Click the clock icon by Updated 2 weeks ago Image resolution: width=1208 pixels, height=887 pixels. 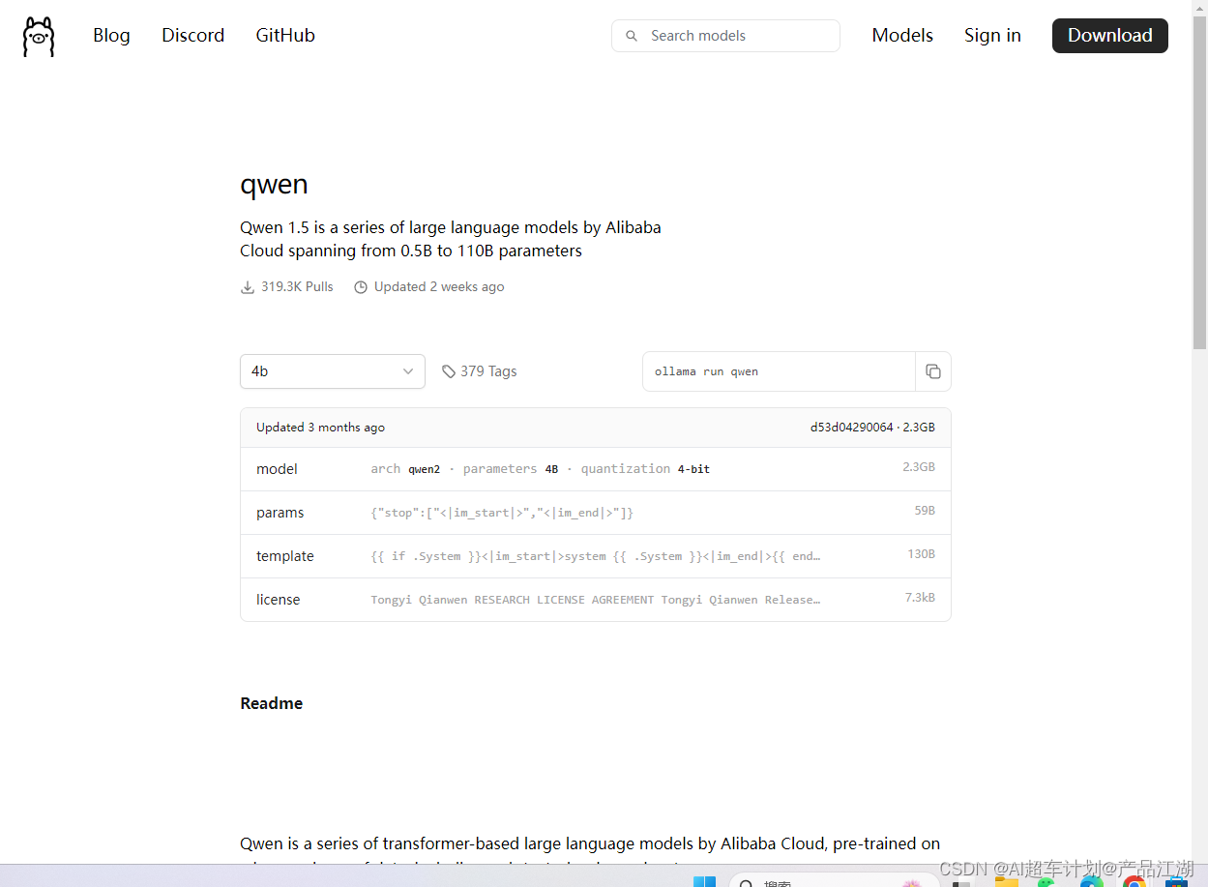pos(361,287)
